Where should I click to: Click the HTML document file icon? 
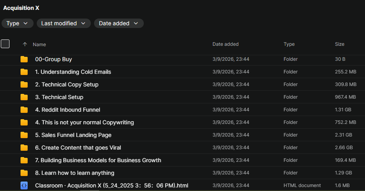point(24,185)
